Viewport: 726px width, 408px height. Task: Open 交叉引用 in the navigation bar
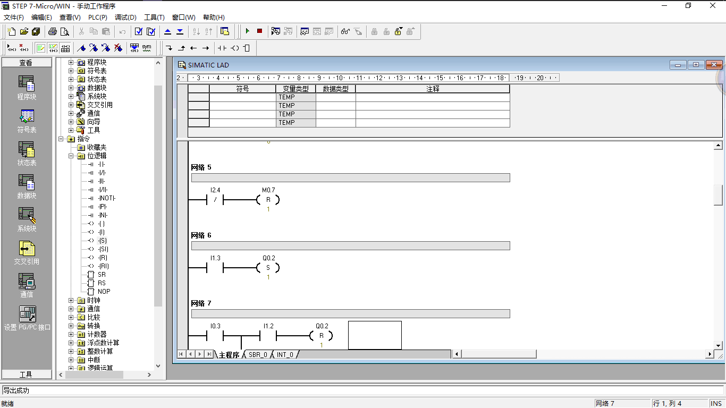coord(27,252)
